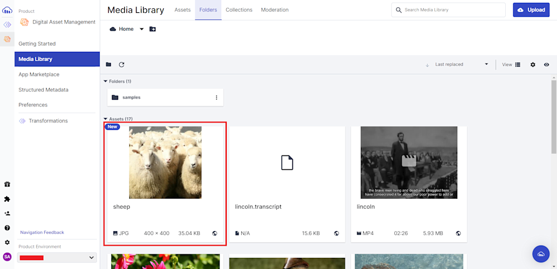Switch to the Collections tab
Screen dimensions: 557x269
239,10
